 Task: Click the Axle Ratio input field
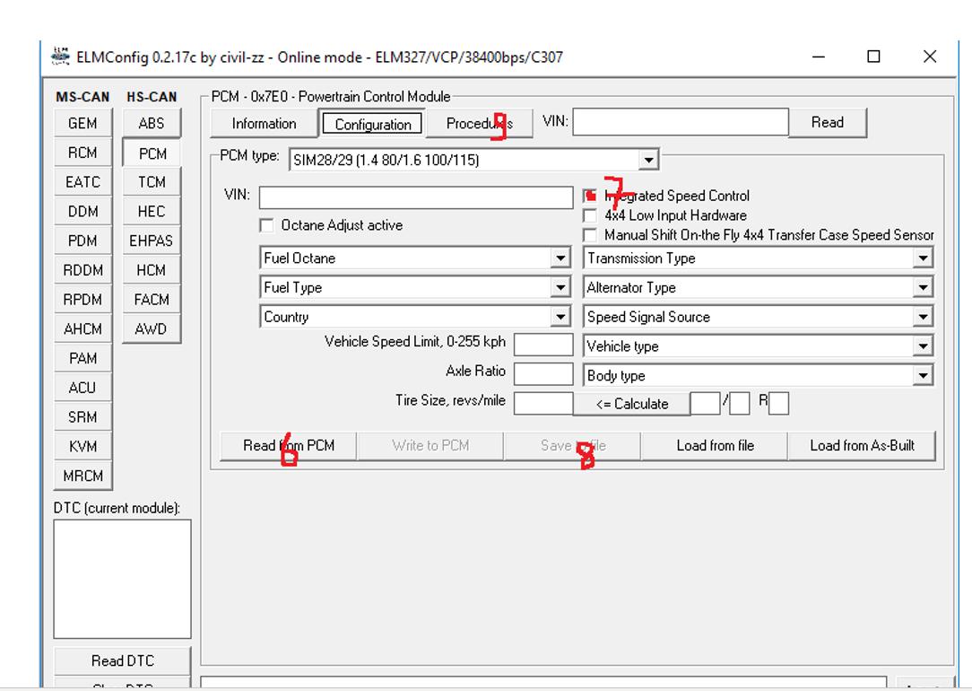coord(543,374)
